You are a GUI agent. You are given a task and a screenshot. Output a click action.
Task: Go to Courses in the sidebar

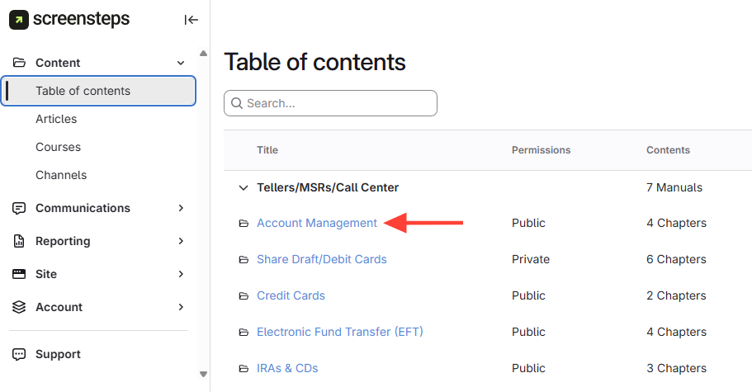(x=58, y=147)
